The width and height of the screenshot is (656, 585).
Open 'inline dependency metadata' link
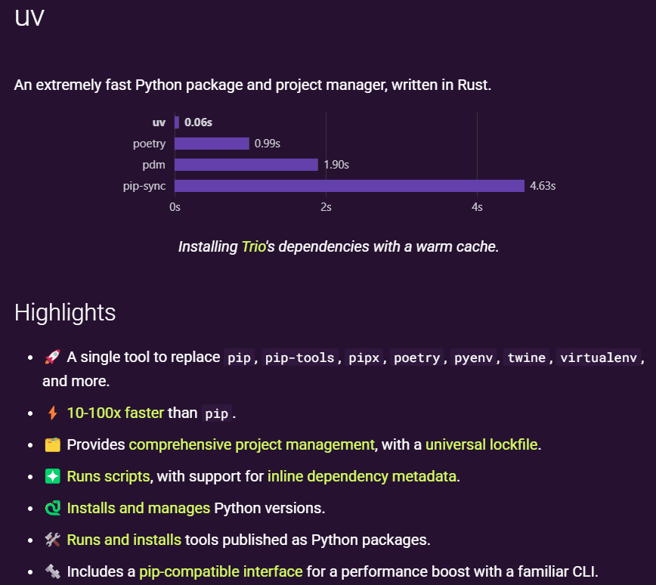coord(362,476)
